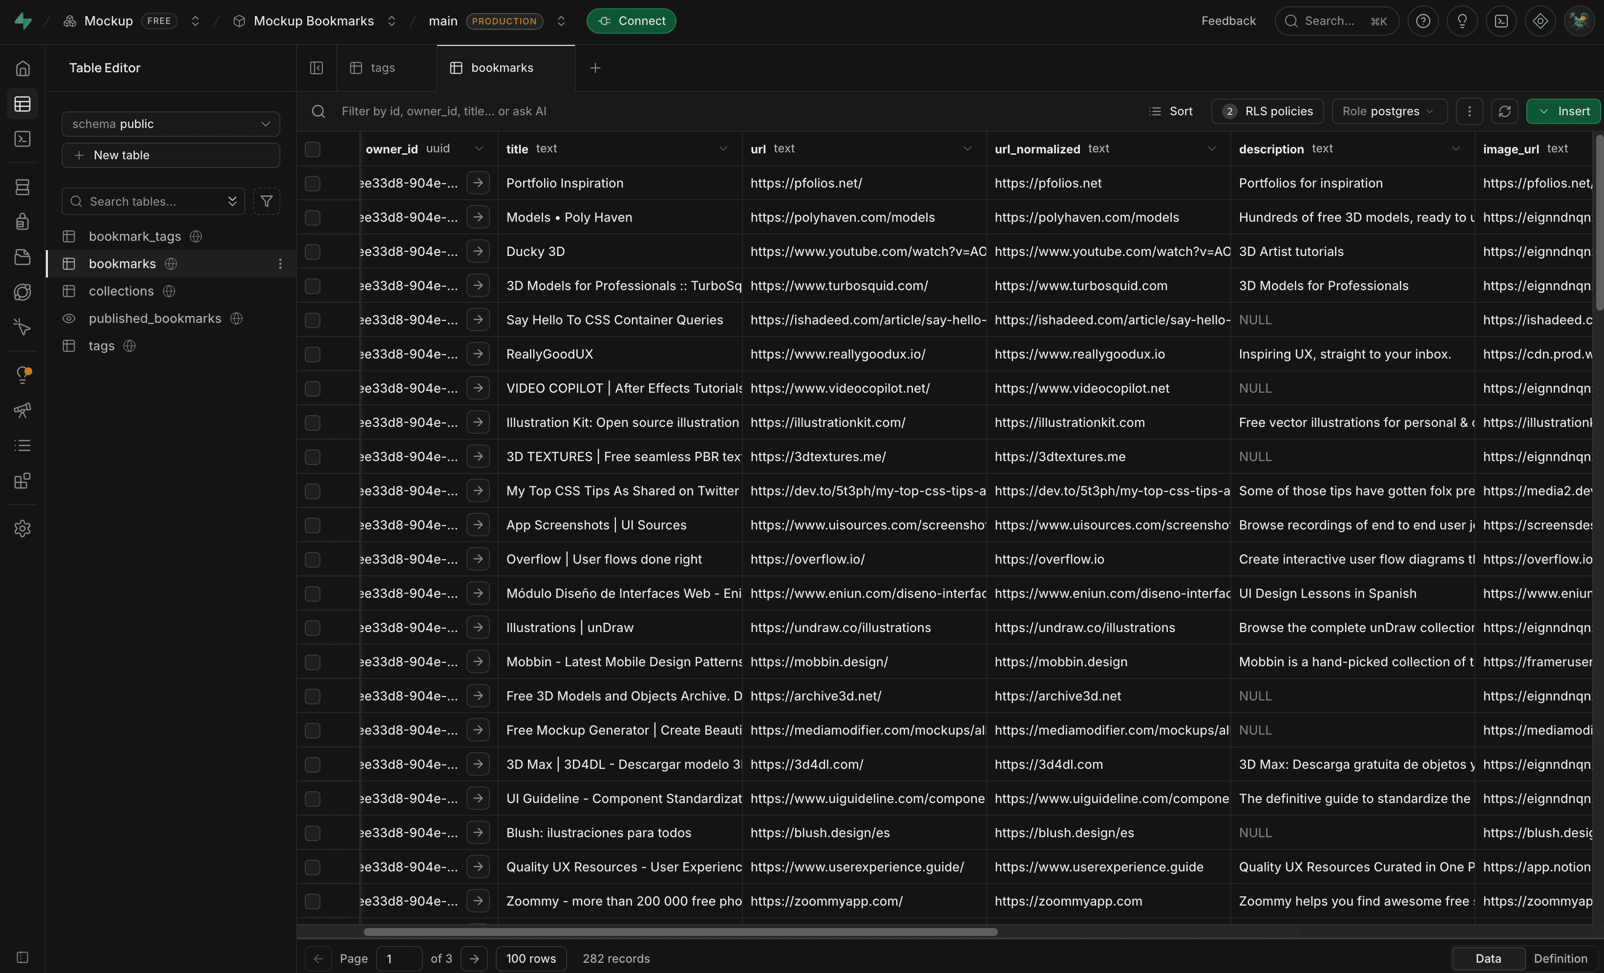Select the Overflow row checkbox
Image resolution: width=1604 pixels, height=973 pixels.
[x=313, y=559]
